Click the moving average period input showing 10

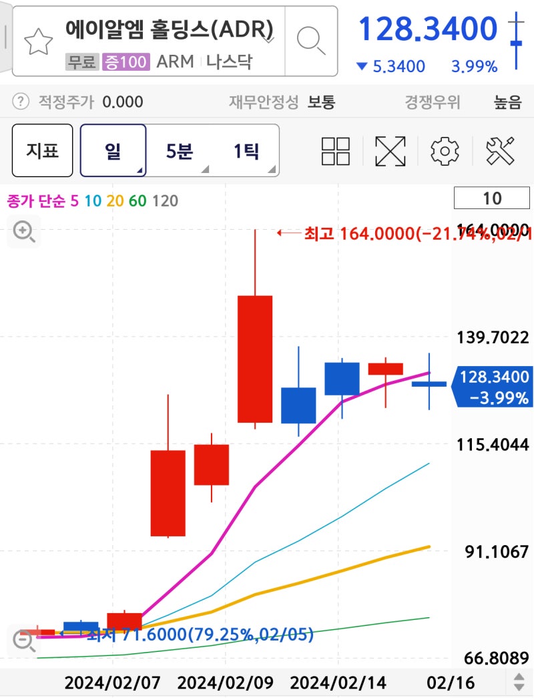coord(491,198)
